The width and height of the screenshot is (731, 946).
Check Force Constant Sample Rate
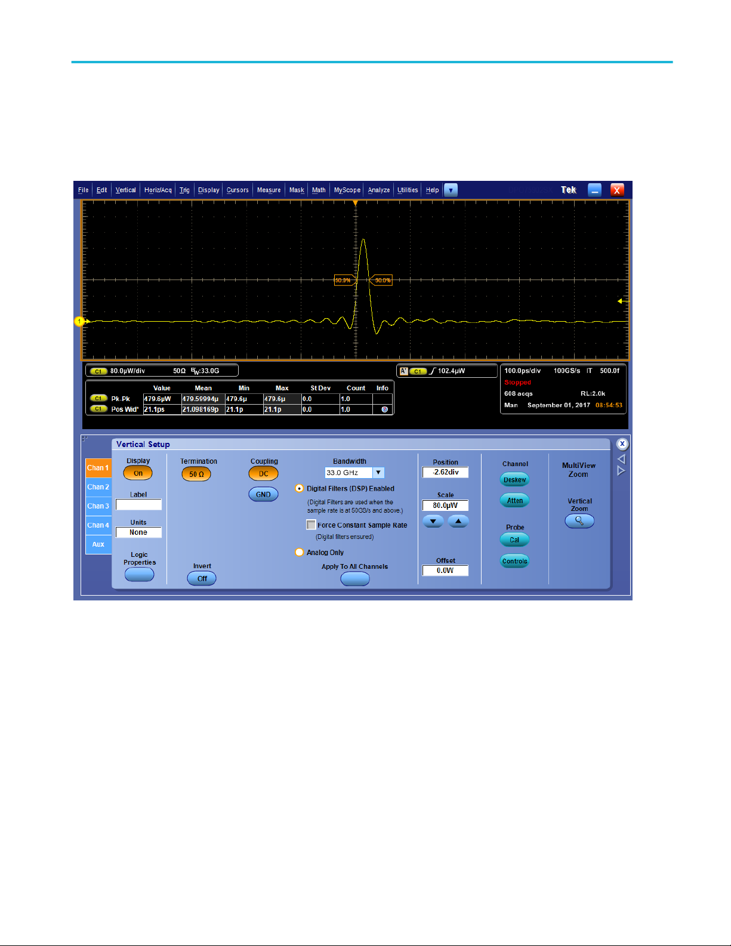tap(311, 525)
